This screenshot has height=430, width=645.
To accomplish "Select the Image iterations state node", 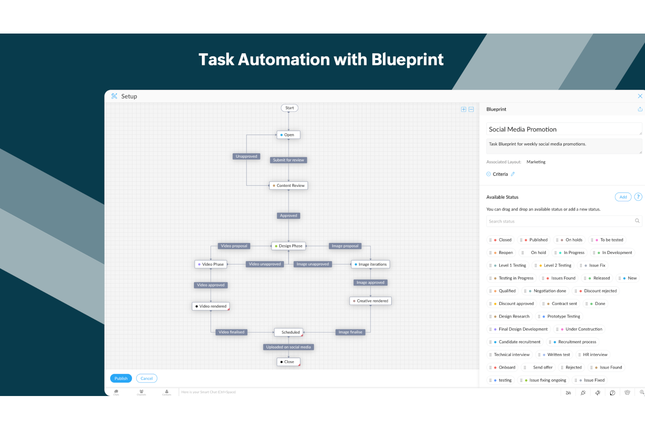I will (x=370, y=264).
